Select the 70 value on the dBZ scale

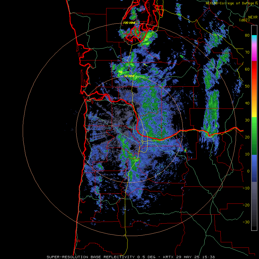coord(247,52)
